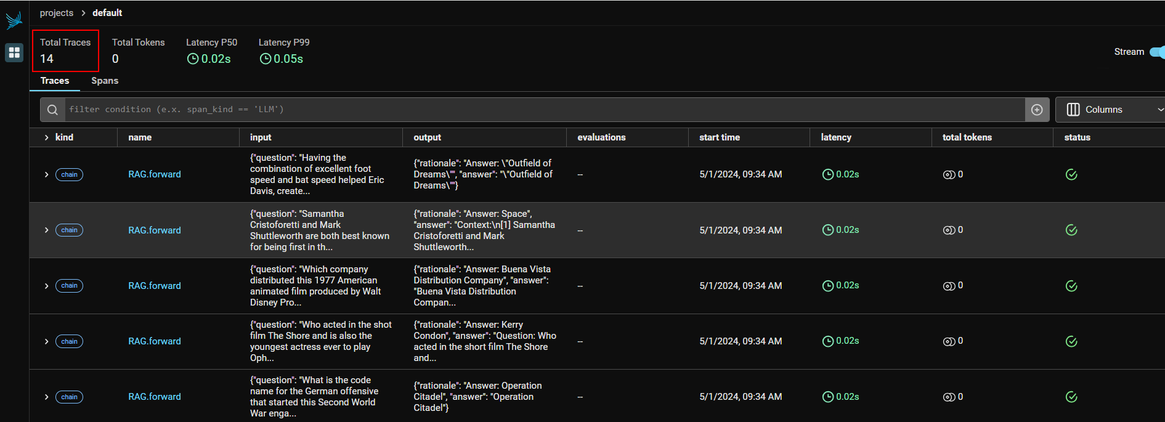Click the chain badge in Kerry Condon row
This screenshot has width=1165, height=422.
pyautogui.click(x=69, y=341)
